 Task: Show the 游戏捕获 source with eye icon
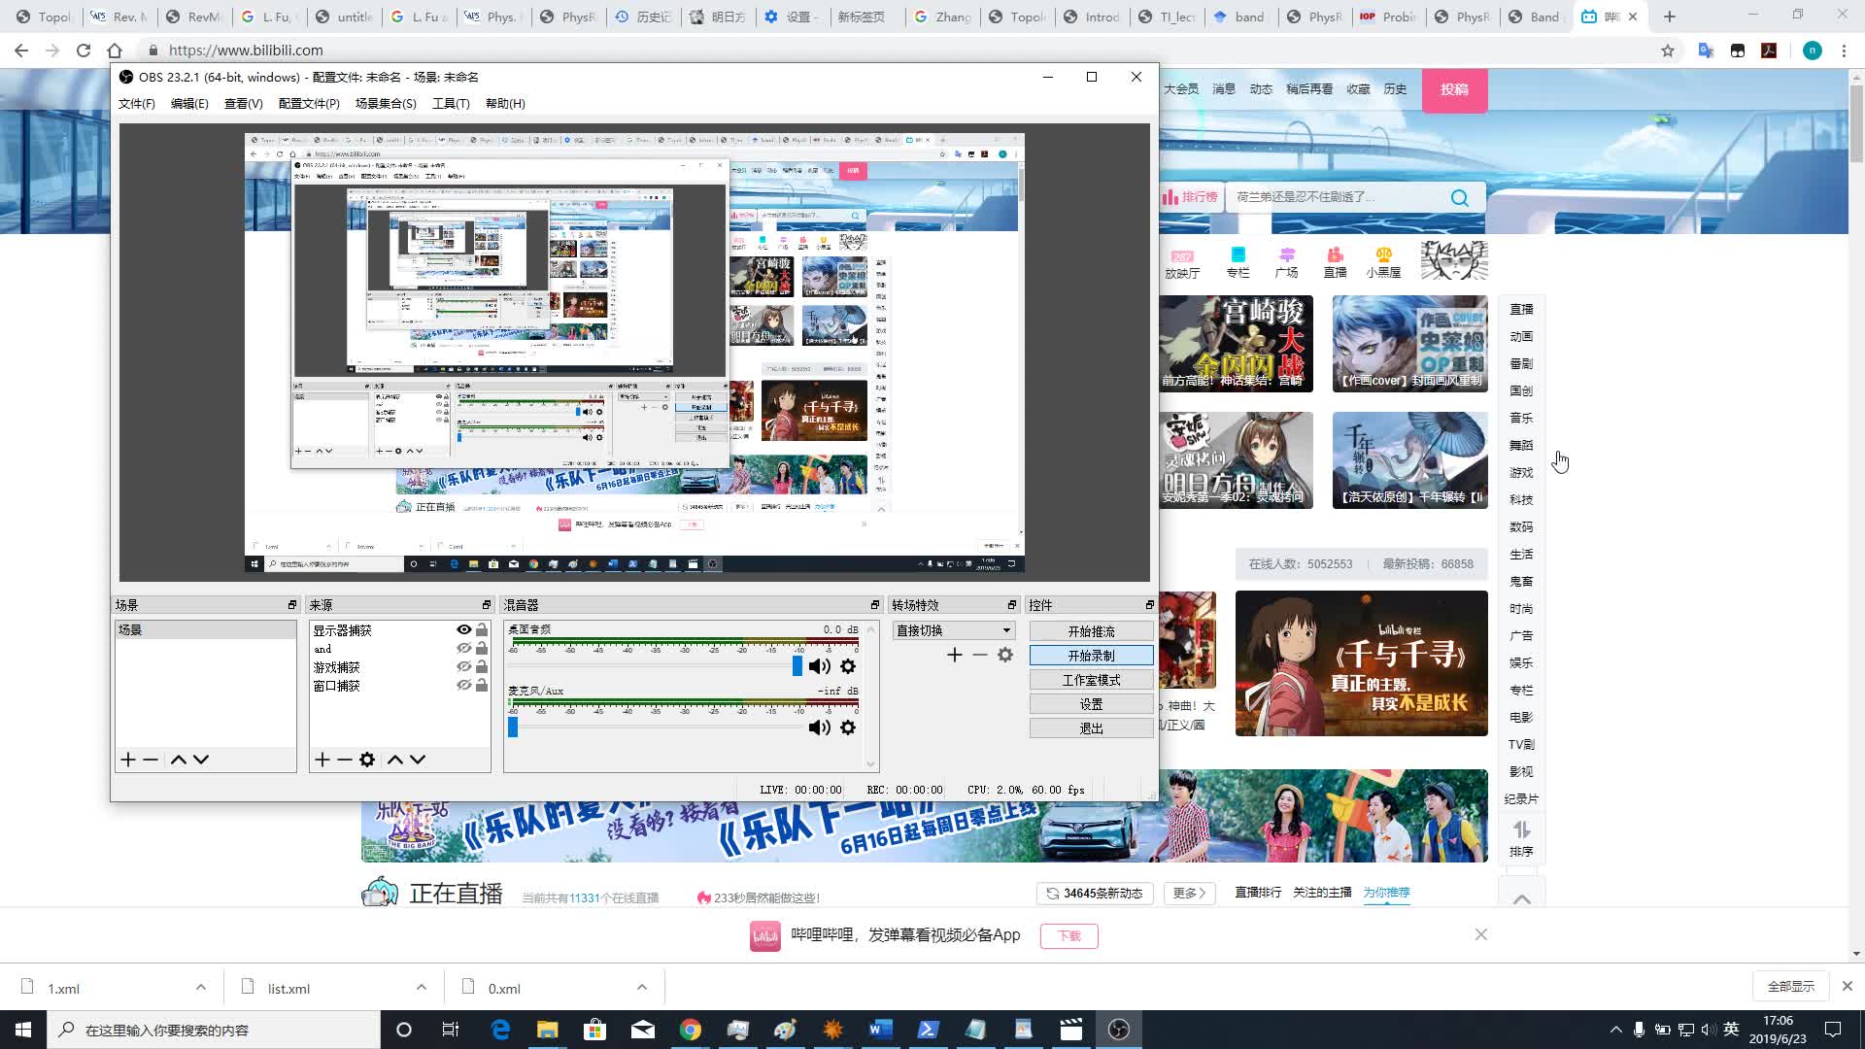click(464, 667)
